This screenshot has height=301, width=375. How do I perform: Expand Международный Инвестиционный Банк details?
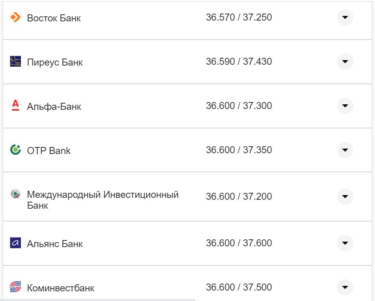344,197
